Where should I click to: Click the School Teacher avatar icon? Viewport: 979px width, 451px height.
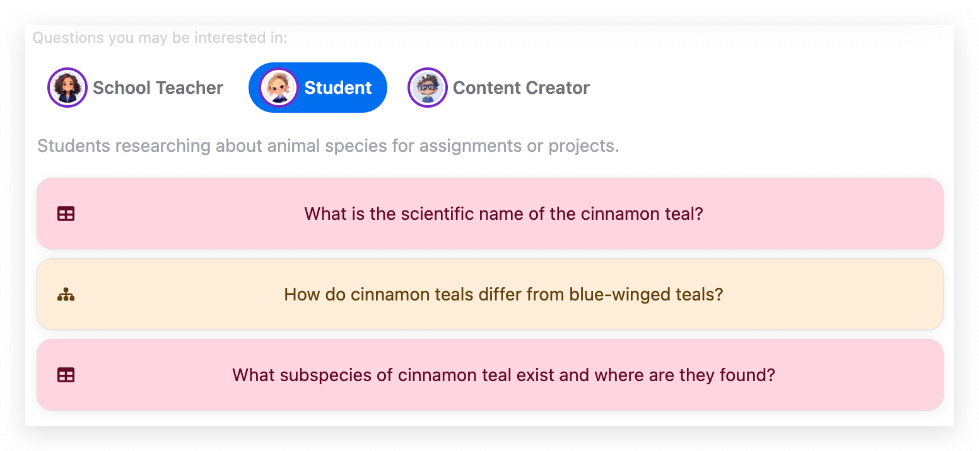pos(67,88)
